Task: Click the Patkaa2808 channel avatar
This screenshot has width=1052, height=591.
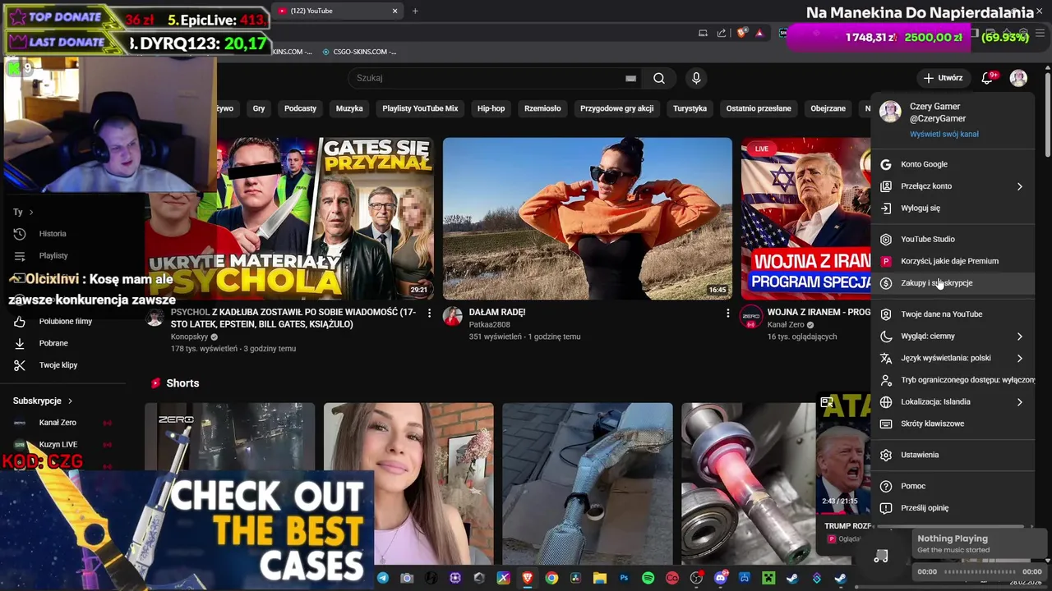Action: 453,317
